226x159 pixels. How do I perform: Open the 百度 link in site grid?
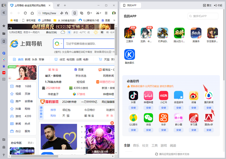coord(79,70)
